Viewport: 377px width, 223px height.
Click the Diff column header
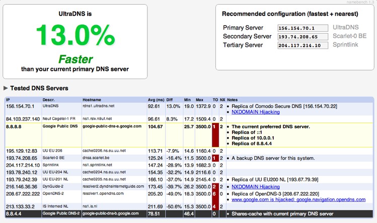171,100
